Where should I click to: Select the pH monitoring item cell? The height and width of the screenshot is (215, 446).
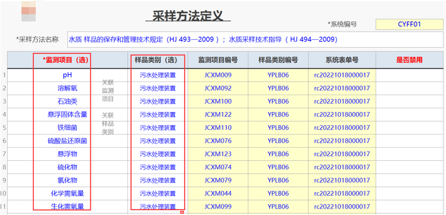pos(67,75)
